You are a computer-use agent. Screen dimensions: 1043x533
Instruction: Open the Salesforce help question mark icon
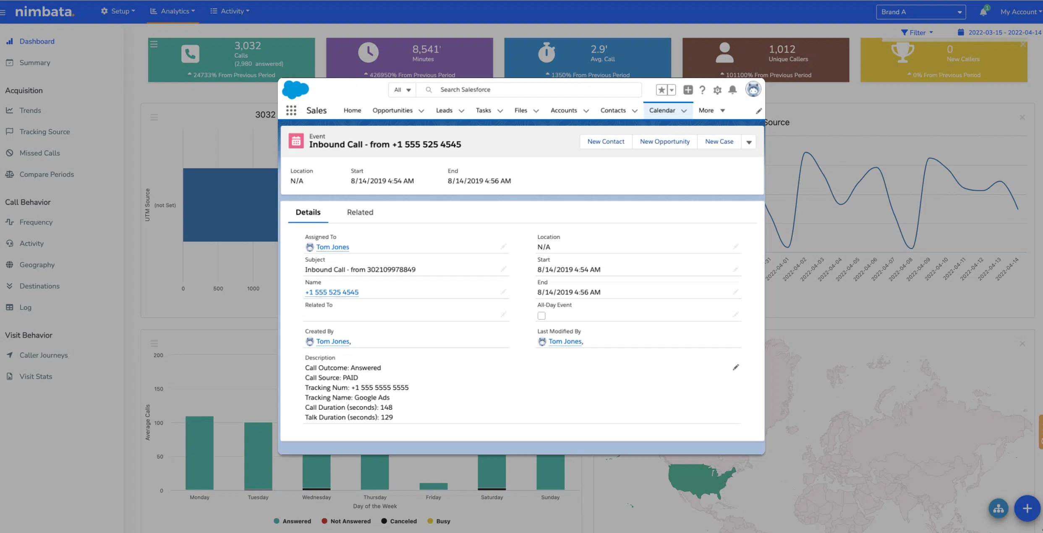point(702,90)
